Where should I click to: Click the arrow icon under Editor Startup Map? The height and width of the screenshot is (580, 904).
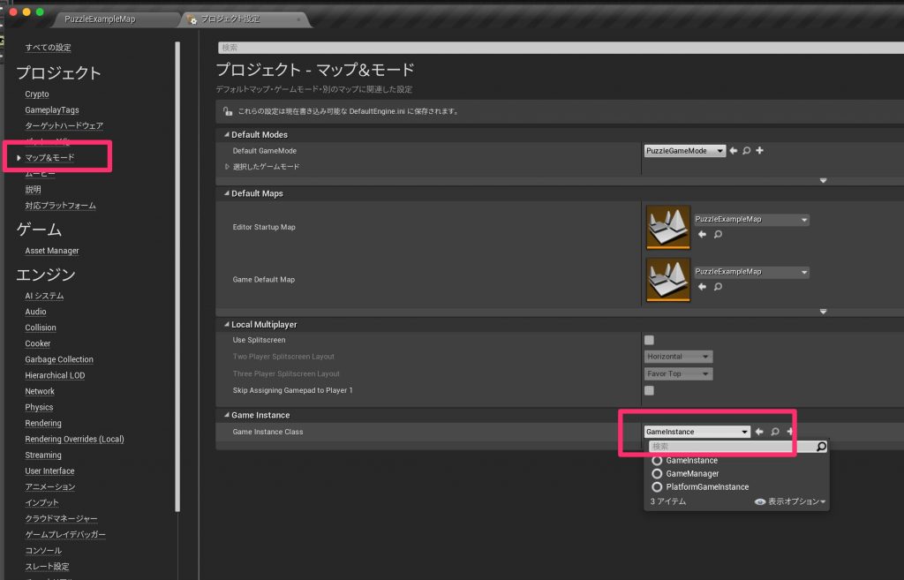pos(703,235)
